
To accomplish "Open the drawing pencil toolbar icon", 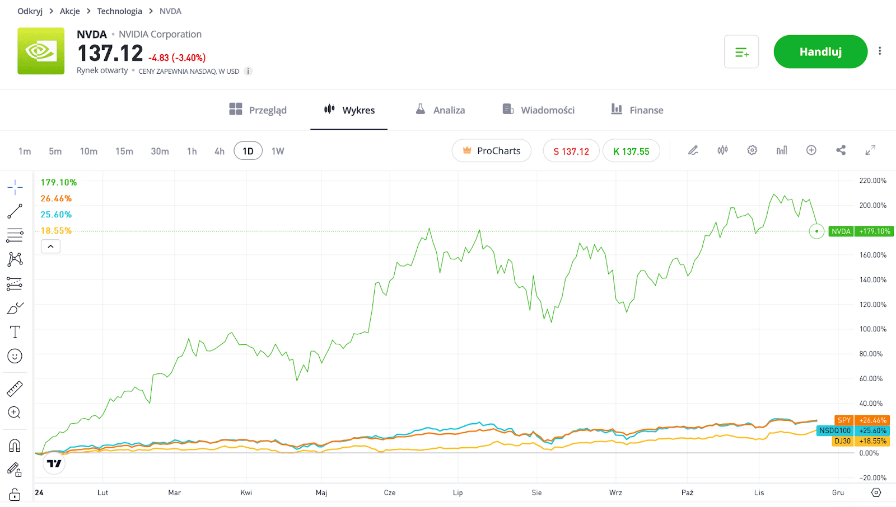I will (x=693, y=150).
